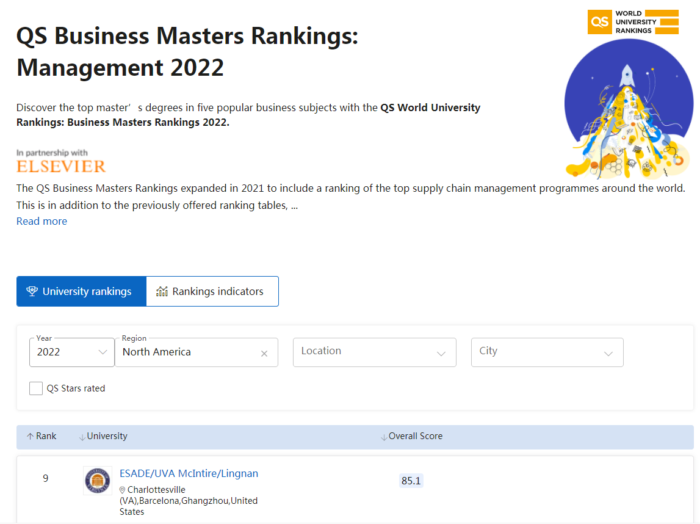The width and height of the screenshot is (700, 524).
Task: Sort by University column arrow
Action: (82, 437)
